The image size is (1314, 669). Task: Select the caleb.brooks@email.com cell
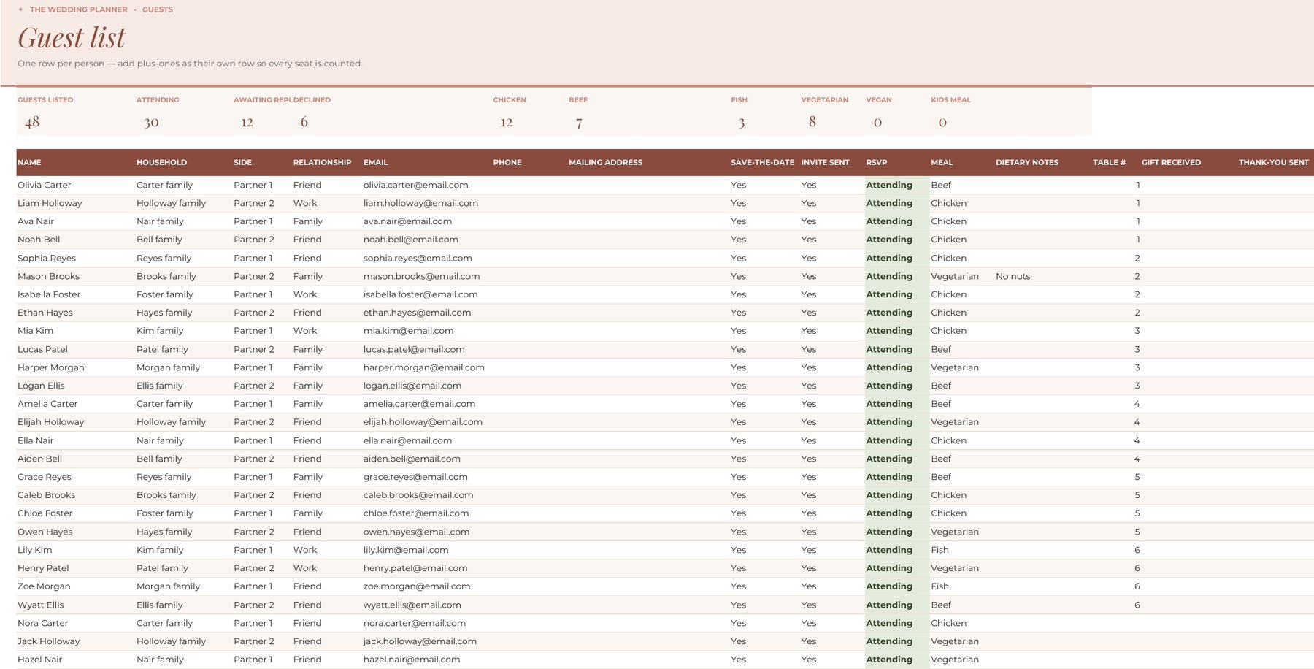[418, 495]
